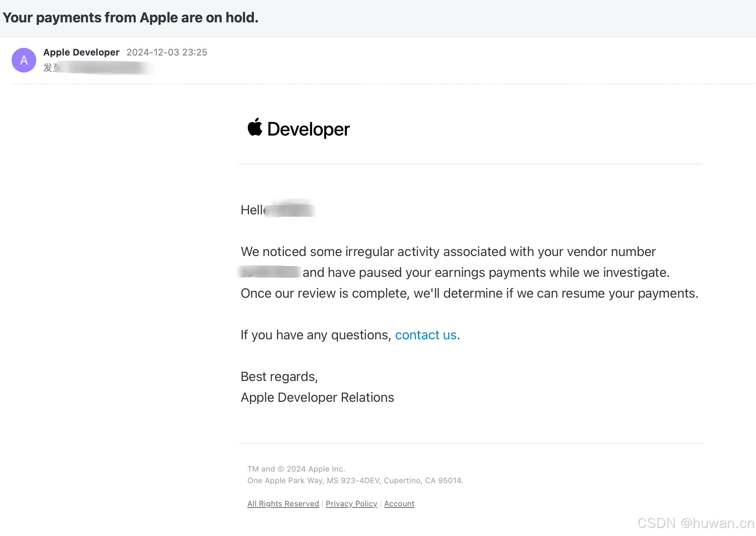Click the "CSDN @huwan.cn" watermark
Screen dimensions: 756x536
coord(696,523)
